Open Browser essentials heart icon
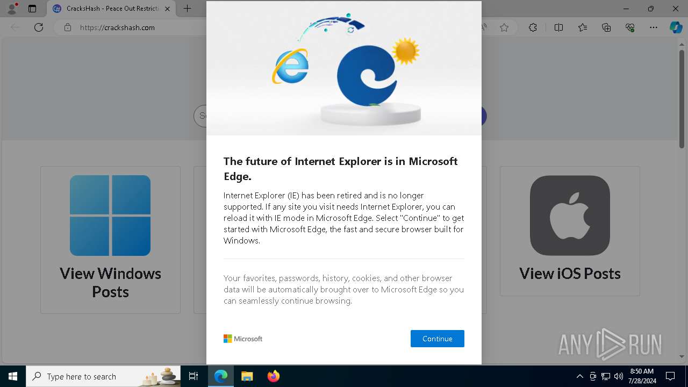 (x=630, y=27)
